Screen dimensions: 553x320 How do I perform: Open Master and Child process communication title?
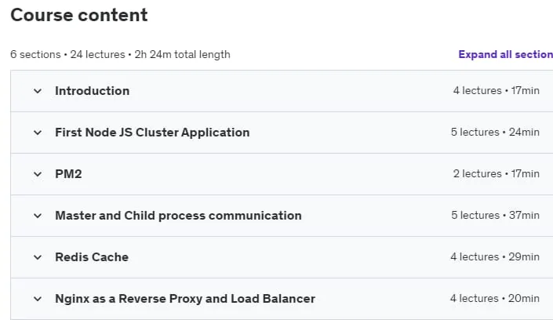pos(178,216)
